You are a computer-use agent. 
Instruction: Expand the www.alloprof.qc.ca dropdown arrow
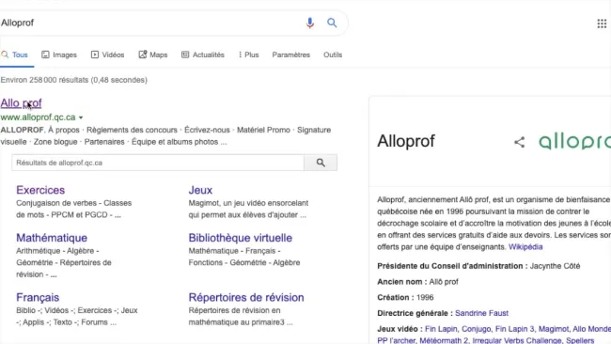(x=81, y=117)
